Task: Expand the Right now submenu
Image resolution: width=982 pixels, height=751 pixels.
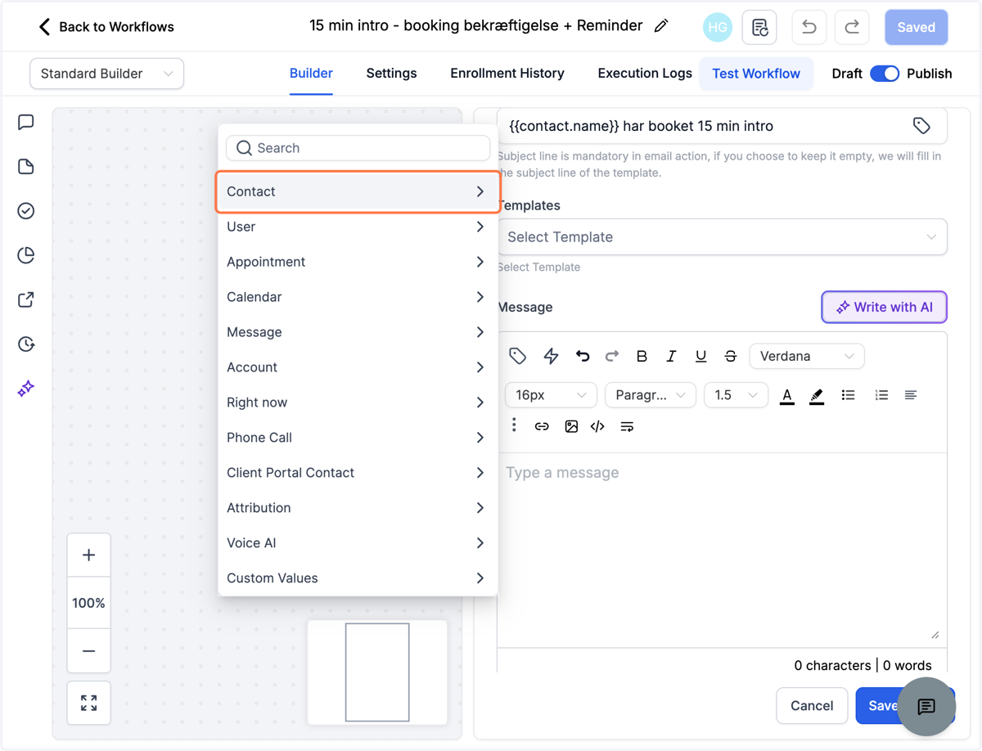Action: coord(358,402)
